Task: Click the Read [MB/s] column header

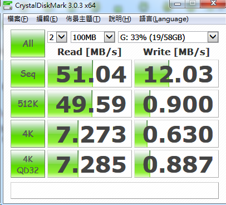Action: click(x=90, y=52)
